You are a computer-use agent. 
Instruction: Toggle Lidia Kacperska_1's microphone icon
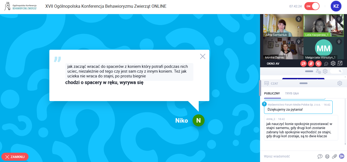pyautogui.click(x=339, y=19)
